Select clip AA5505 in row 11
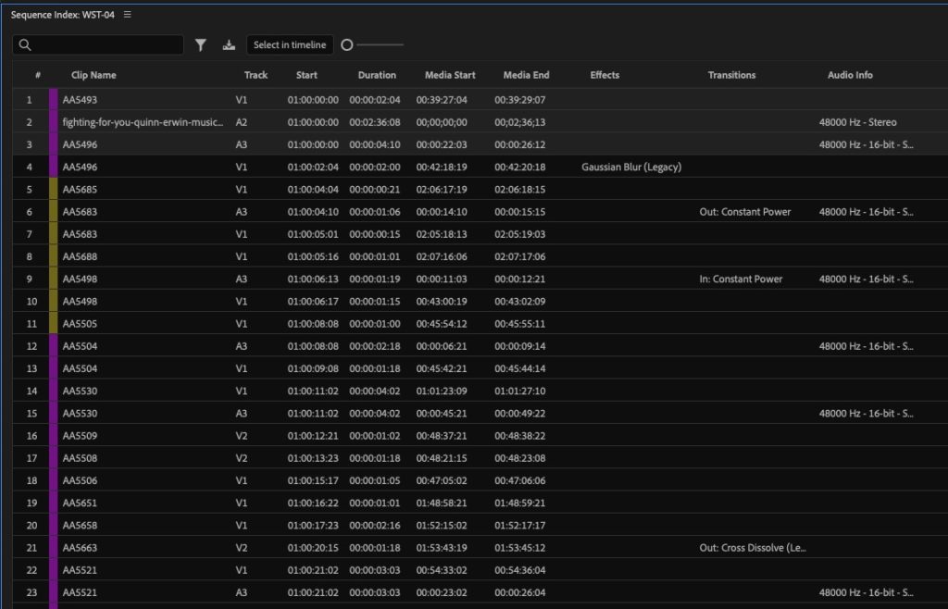948x609 pixels. (80, 323)
